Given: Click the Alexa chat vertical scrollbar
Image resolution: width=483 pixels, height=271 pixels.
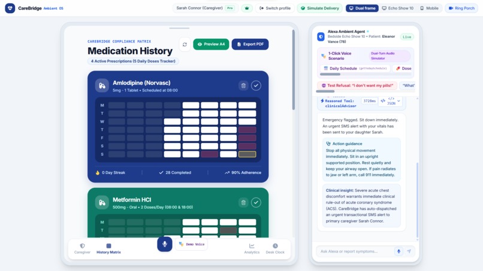Looking at the screenshot, I should pos(418,200).
